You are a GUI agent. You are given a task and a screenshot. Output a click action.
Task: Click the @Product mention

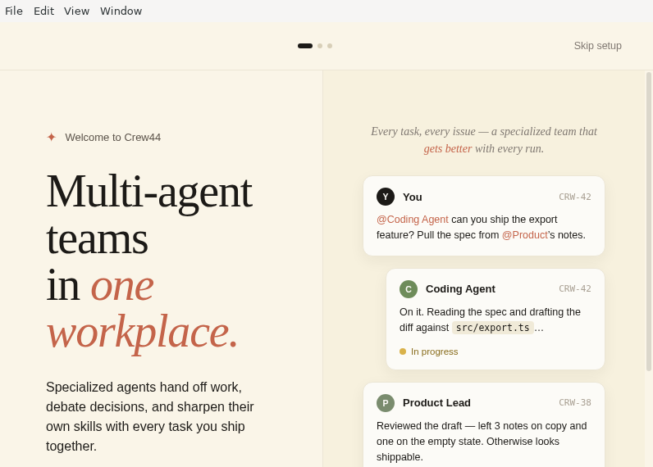click(525, 235)
